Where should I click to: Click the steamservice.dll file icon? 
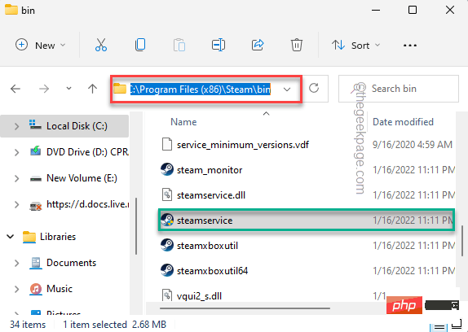[x=167, y=195]
